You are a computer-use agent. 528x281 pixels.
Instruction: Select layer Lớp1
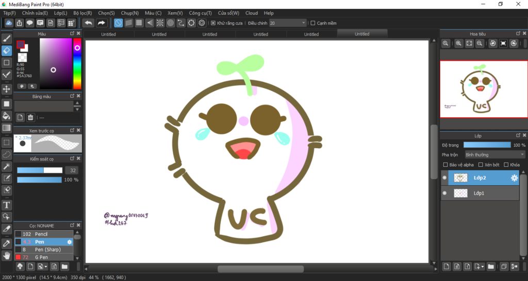click(x=480, y=194)
